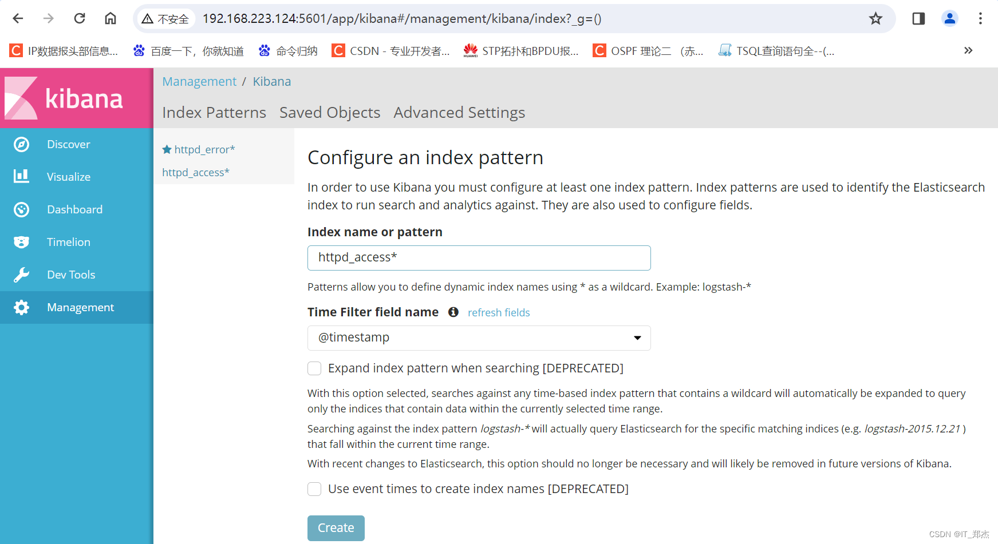Image resolution: width=998 pixels, height=544 pixels.
Task: Open the browser three-dot menu
Action: click(x=980, y=18)
